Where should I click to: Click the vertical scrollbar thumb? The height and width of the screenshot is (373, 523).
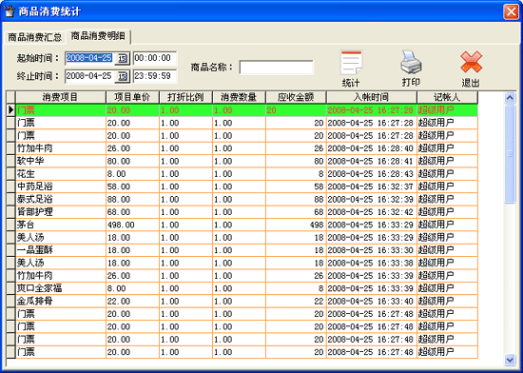[x=510, y=153]
